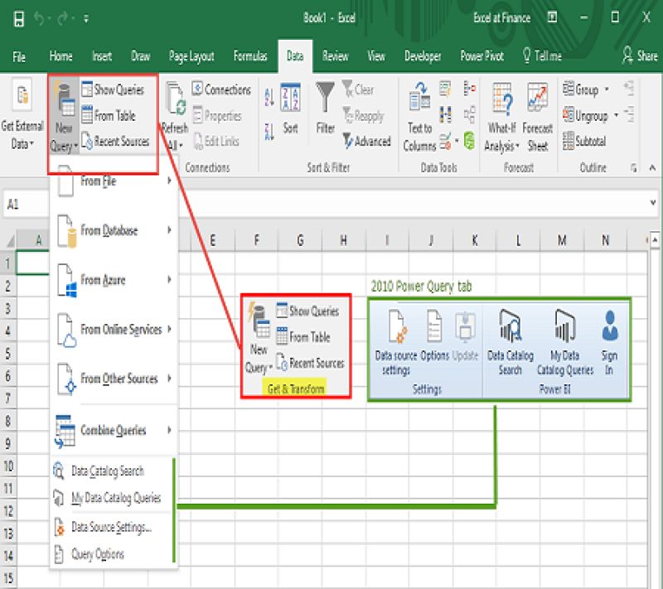This screenshot has width=663, height=589.
Task: Click the Subtotal button
Action: [x=584, y=141]
